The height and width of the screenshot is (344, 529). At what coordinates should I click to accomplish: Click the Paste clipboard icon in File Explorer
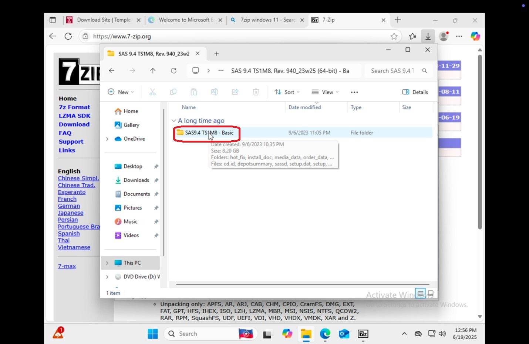[x=194, y=92]
